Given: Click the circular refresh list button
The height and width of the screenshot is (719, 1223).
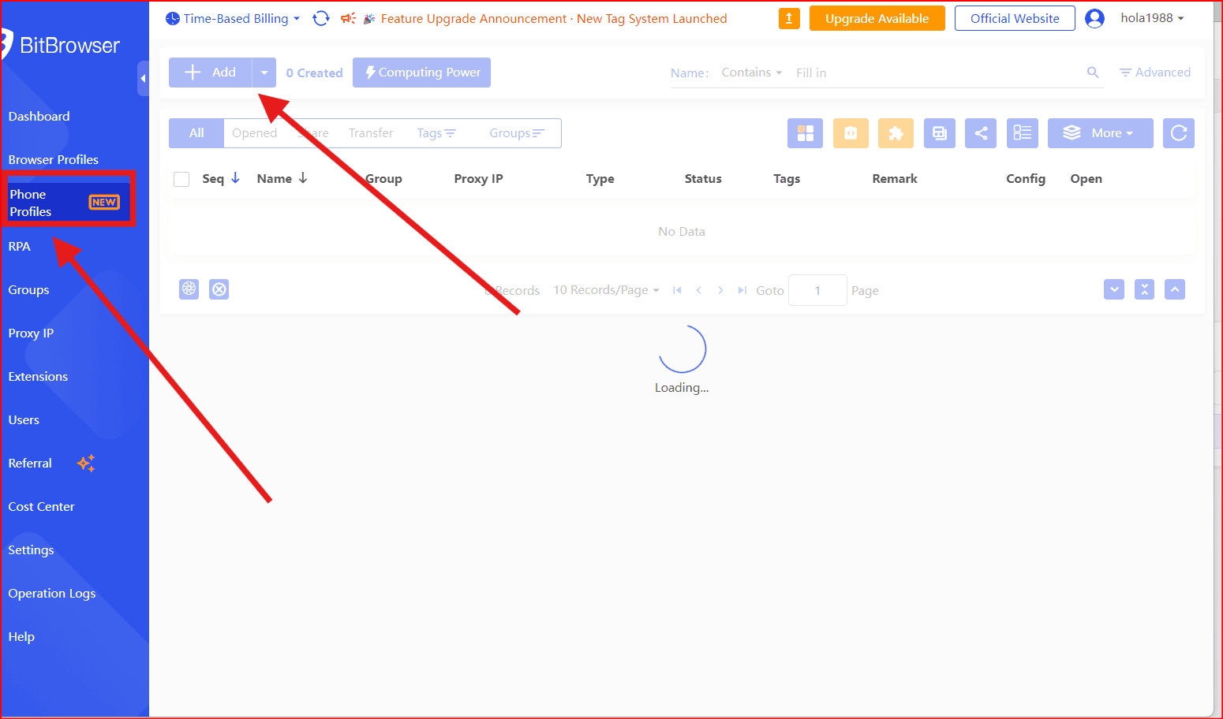Looking at the screenshot, I should point(1178,133).
